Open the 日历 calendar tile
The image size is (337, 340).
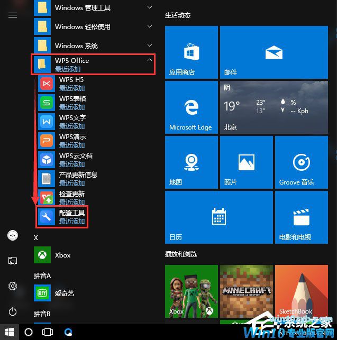click(x=219, y=217)
